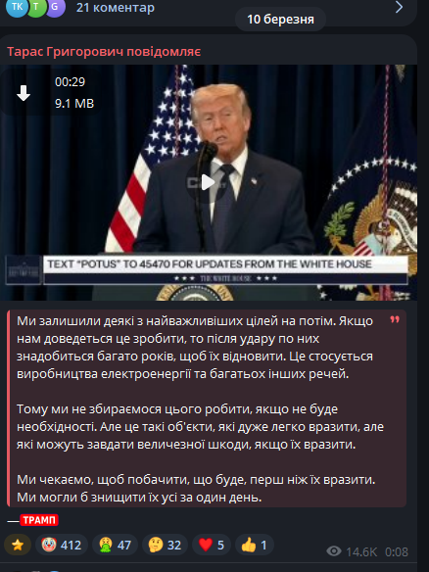Viewport: 429px width, 572px height.
Task: Add the star reaction
Action: tap(18, 545)
